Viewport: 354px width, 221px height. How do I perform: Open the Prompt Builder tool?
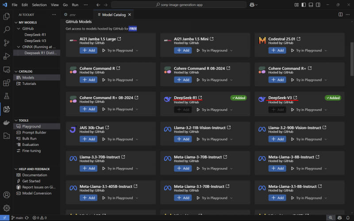pos(34,133)
